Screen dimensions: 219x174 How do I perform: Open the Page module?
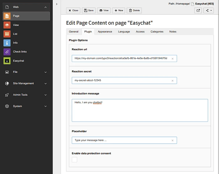26,16
